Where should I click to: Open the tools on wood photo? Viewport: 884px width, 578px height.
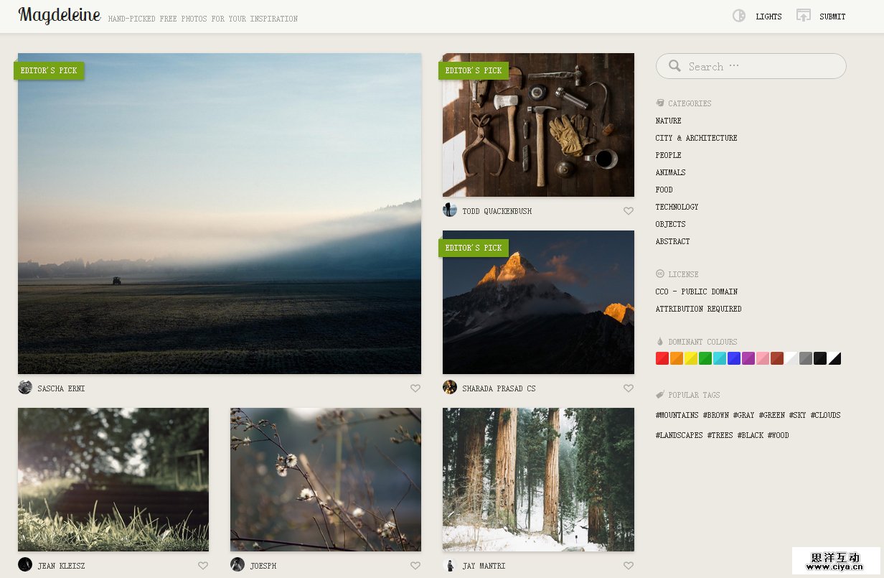point(538,125)
